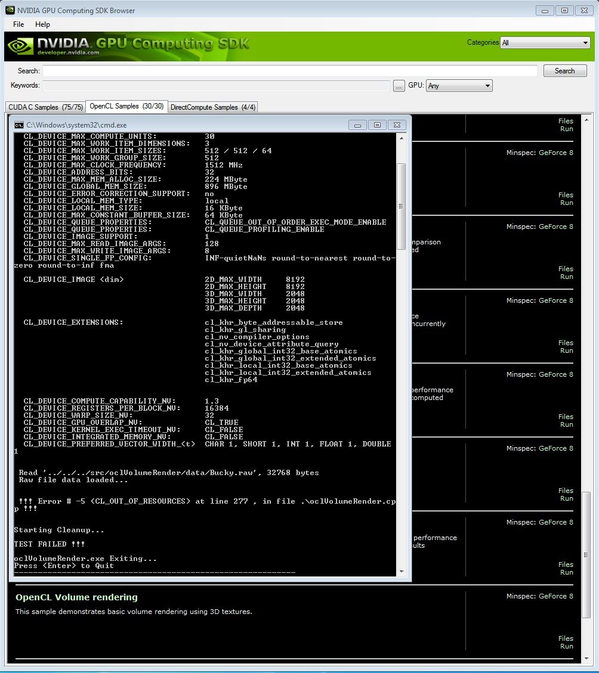This screenshot has width=599, height=673.
Task: Click the '896 MByte' global memory value
Action: [226, 186]
